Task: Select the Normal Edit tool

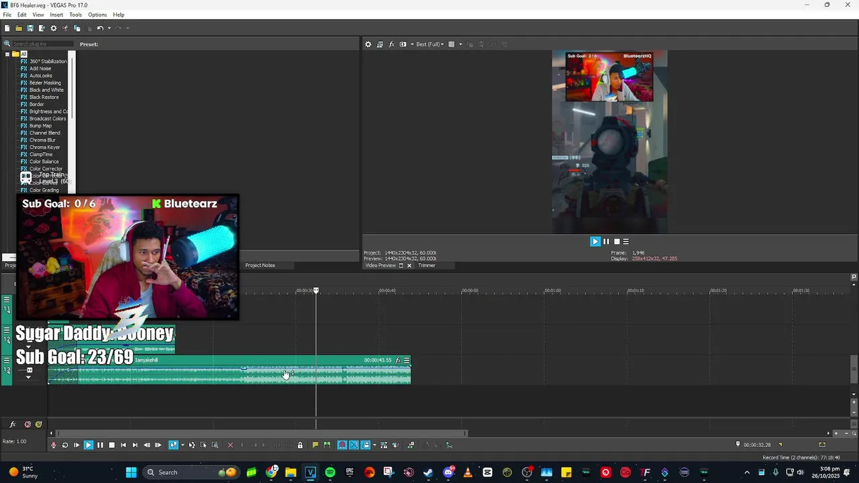Action: [x=174, y=445]
